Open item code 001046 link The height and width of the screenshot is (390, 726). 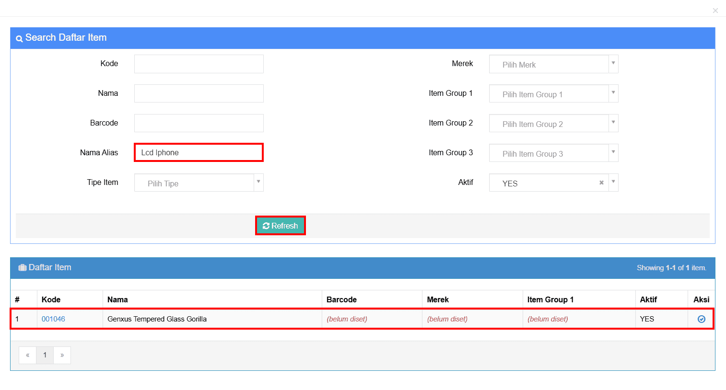[x=53, y=319]
